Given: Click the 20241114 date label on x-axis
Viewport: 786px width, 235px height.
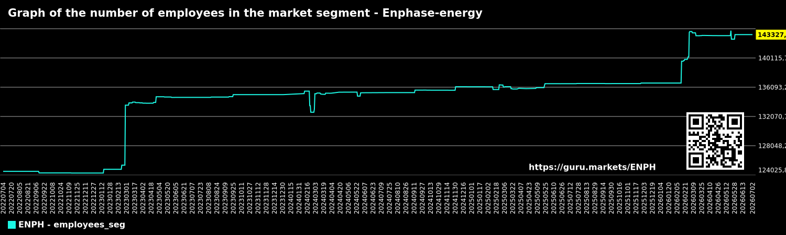Looking at the screenshot, I should [x=447, y=197].
